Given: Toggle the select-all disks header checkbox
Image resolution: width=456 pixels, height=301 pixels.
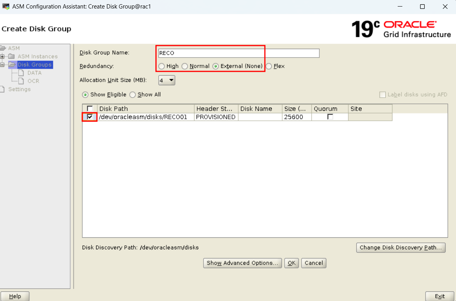Looking at the screenshot, I should 90,109.
